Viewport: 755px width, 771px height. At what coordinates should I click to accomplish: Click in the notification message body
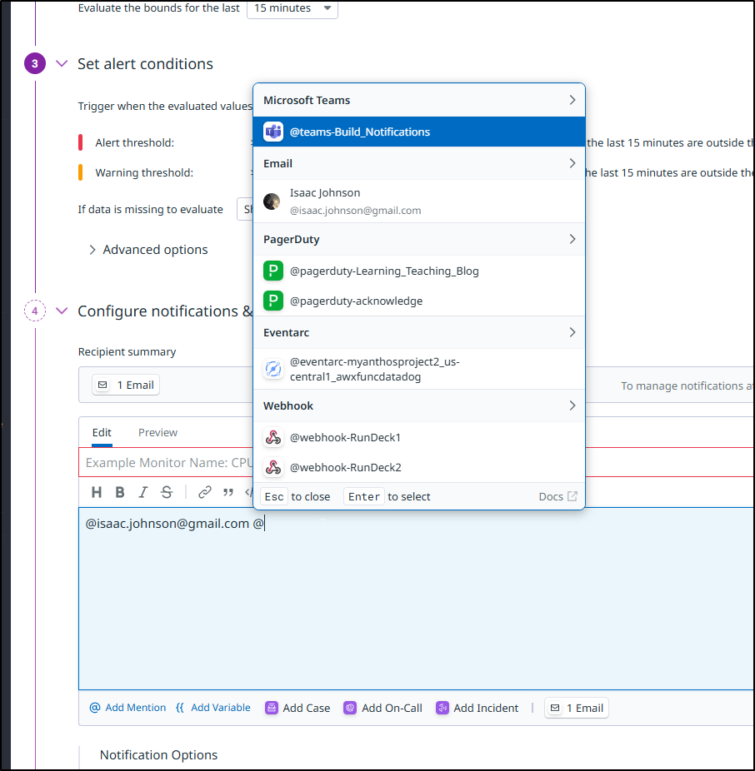tap(417, 599)
